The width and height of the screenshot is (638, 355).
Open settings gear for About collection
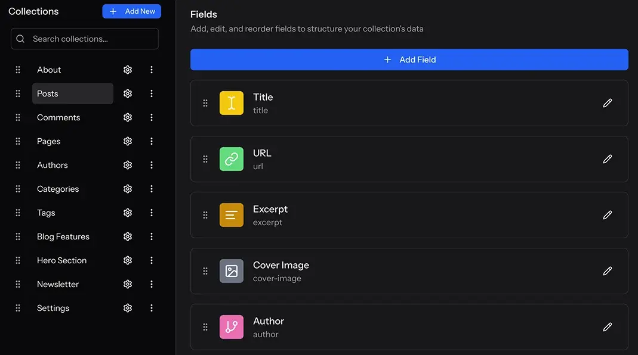point(128,70)
